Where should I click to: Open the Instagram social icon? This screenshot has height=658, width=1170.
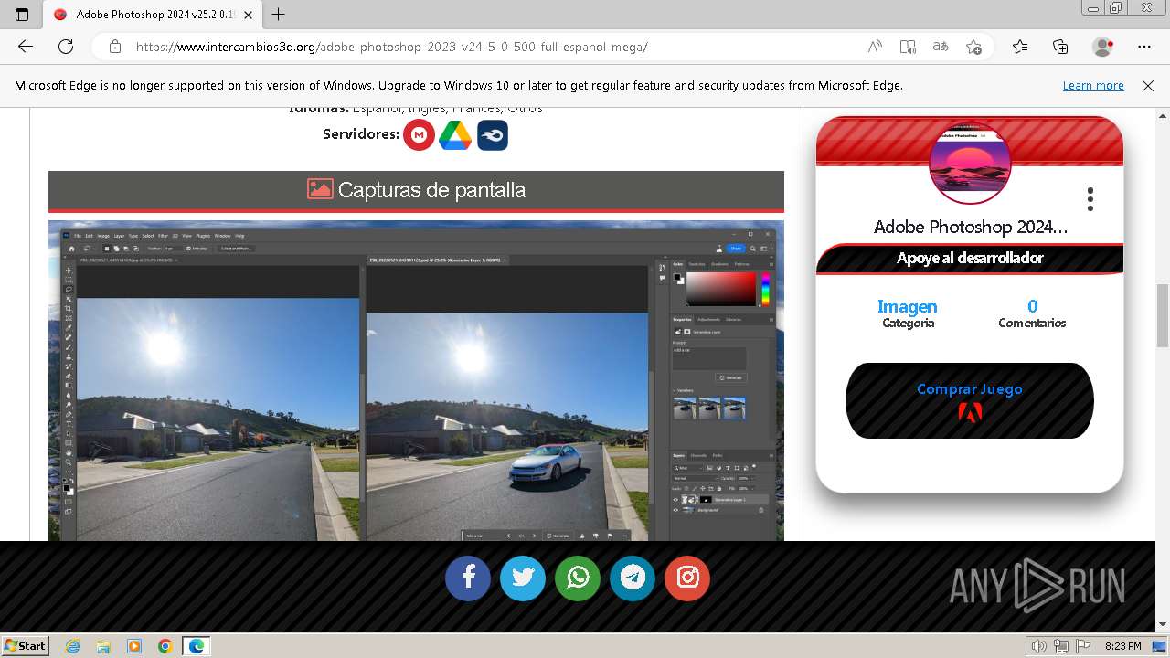click(687, 578)
